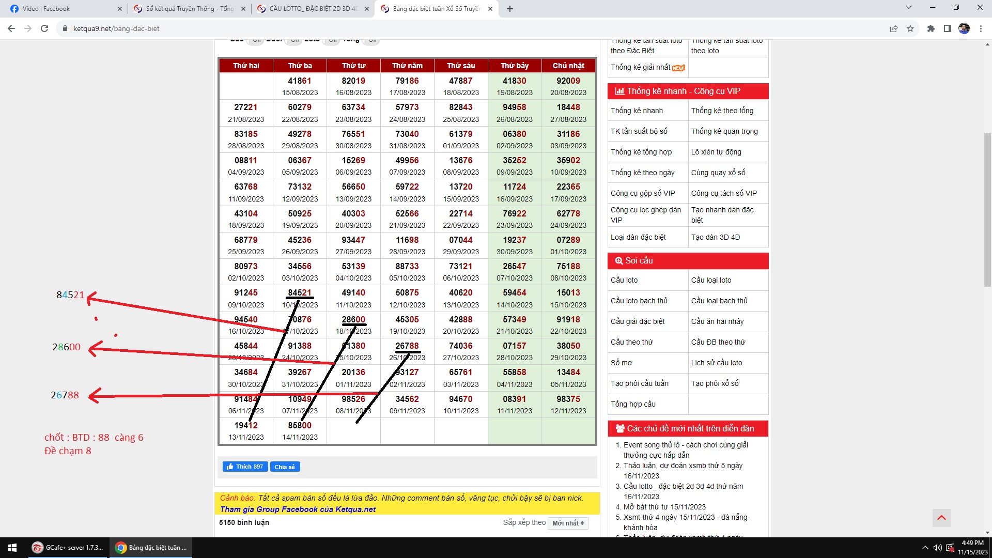Click the scroll-to-top arrow button
Viewport: 992px width, 558px height.
941,518
